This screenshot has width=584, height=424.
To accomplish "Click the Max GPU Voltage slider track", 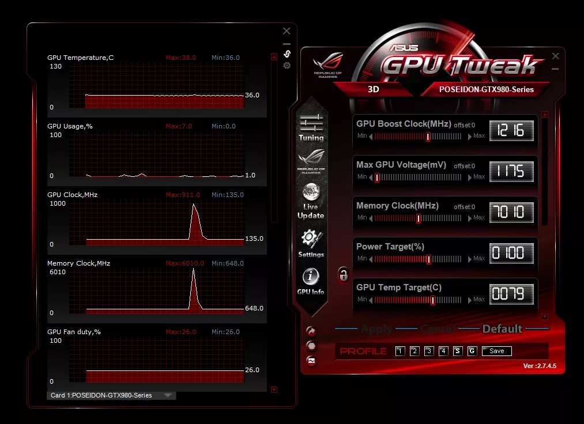I will pyautogui.click(x=418, y=177).
